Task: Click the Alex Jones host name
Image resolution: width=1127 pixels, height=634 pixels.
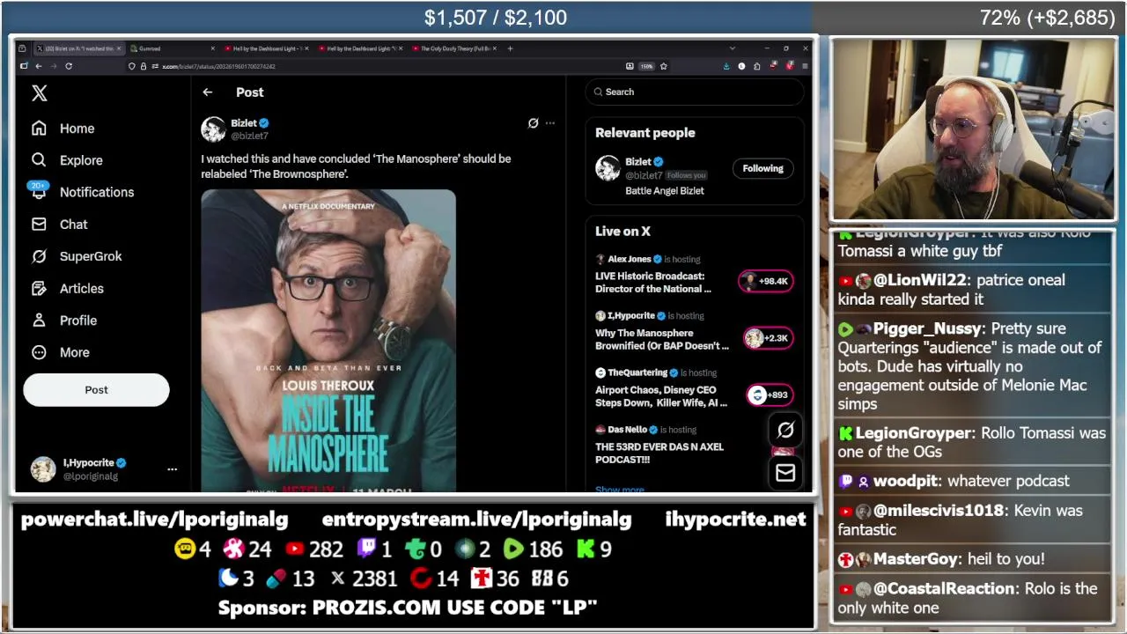Action: (629, 259)
